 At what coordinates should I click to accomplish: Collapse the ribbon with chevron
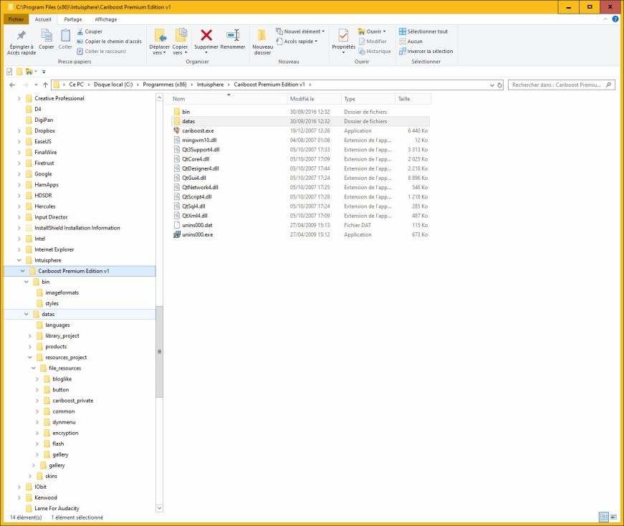point(605,19)
